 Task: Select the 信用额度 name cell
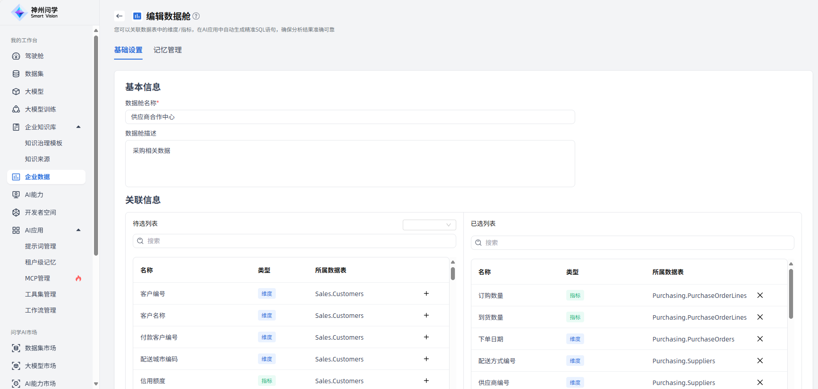click(x=153, y=381)
